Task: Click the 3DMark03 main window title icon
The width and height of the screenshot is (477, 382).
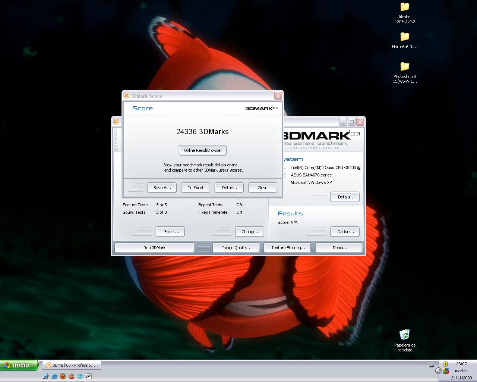Action: point(116,122)
